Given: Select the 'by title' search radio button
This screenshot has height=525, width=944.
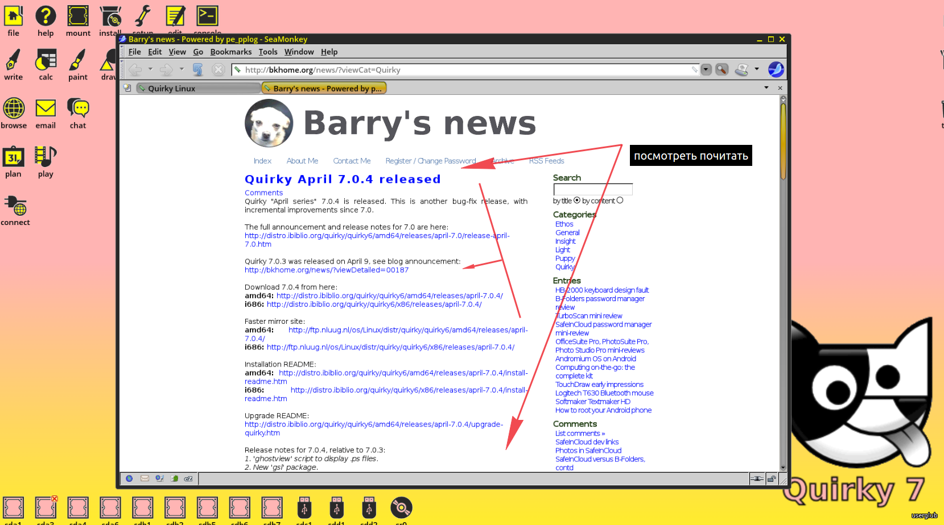Looking at the screenshot, I should pos(577,200).
